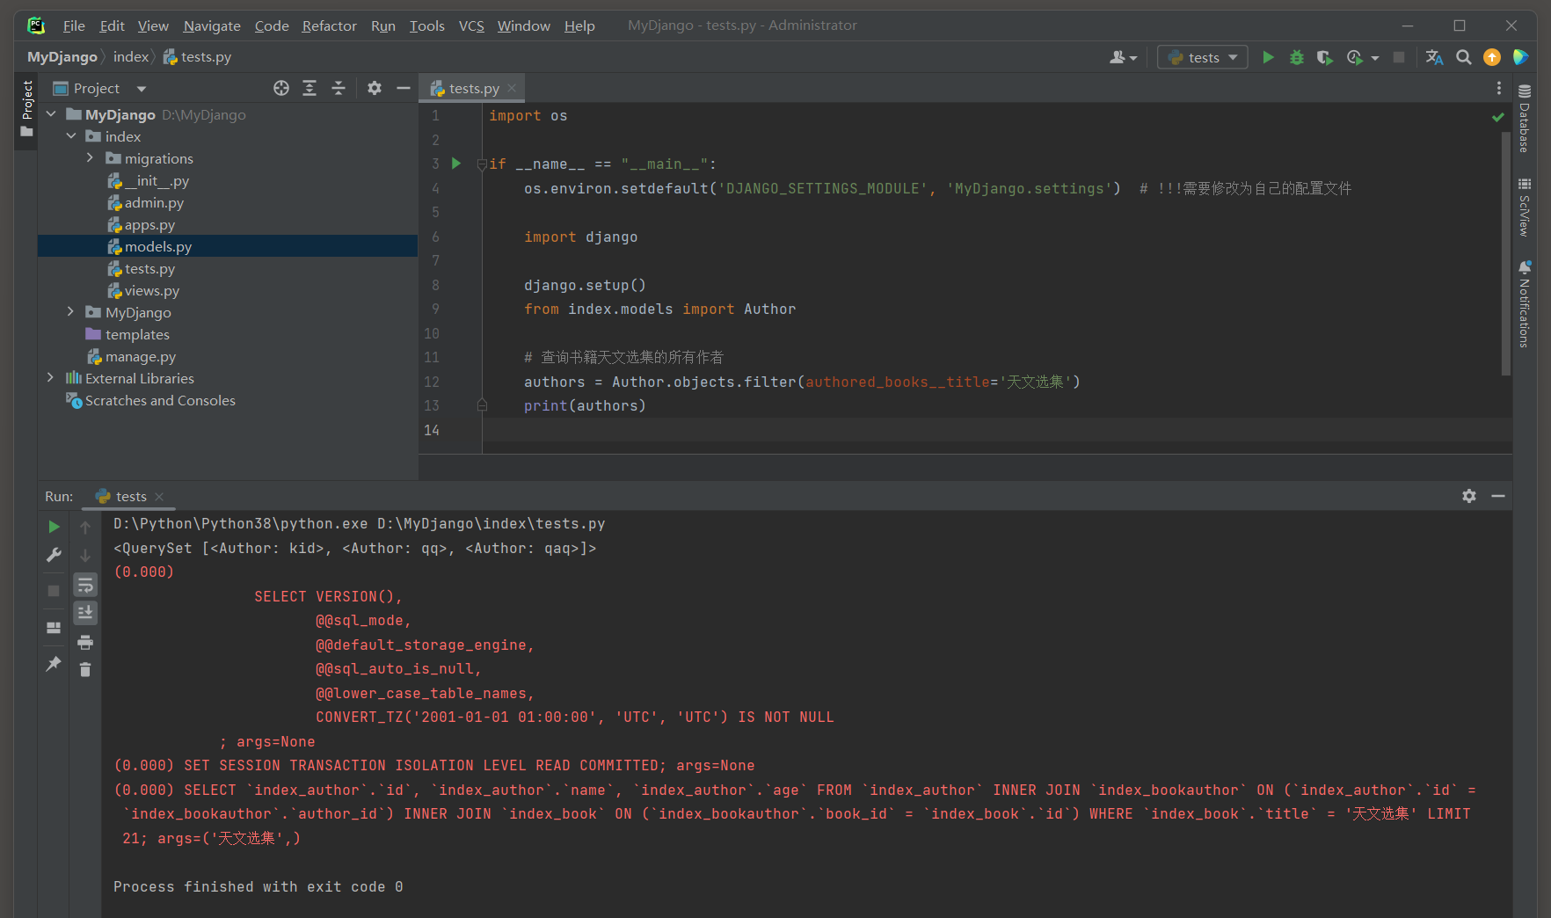1551x918 pixels.
Task: Hide the Run tool window
Action: click(1498, 496)
